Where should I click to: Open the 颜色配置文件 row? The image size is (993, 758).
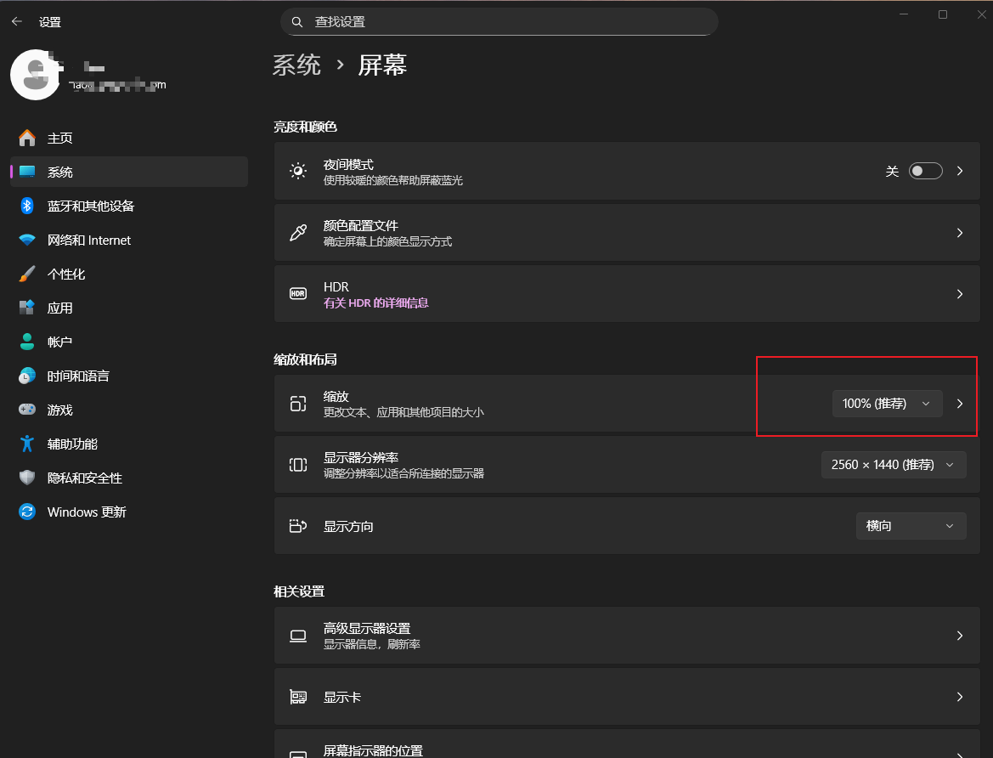coord(627,233)
